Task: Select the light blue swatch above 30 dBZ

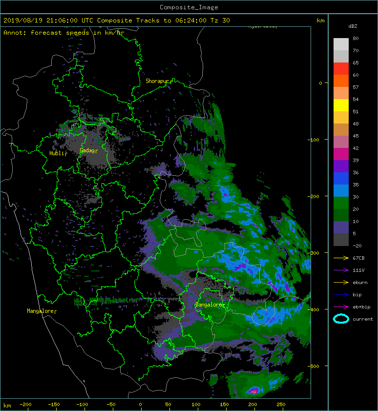Action: coord(341,190)
